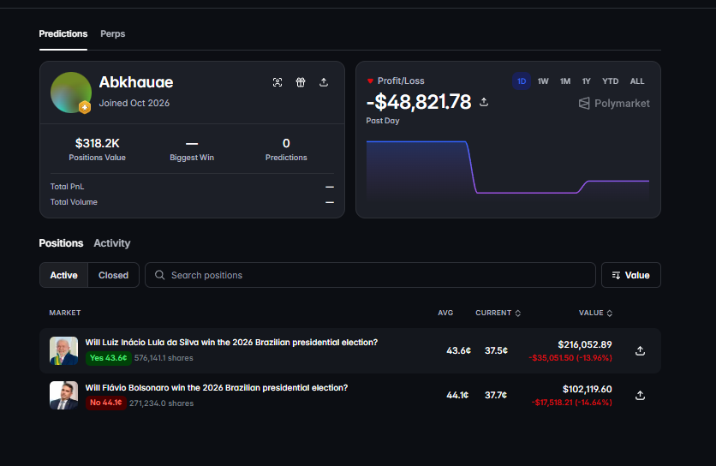Click the Total PnL row label
This screenshot has height=466, width=716.
67,187
